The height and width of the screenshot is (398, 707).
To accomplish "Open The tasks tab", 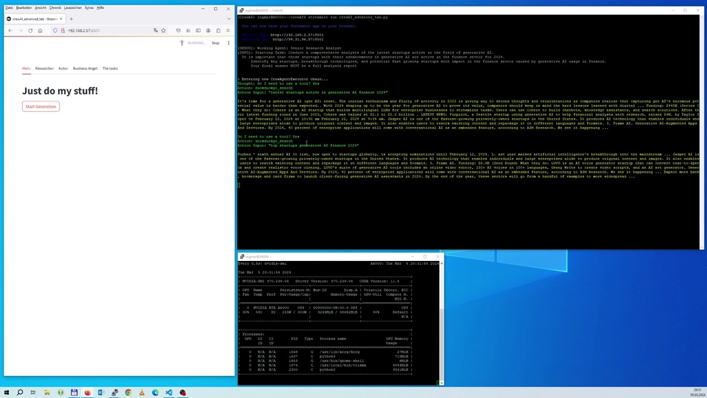I will (110, 69).
